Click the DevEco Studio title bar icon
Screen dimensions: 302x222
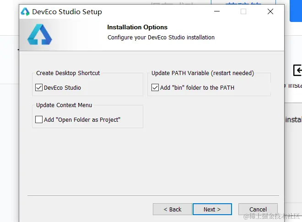tap(25, 12)
